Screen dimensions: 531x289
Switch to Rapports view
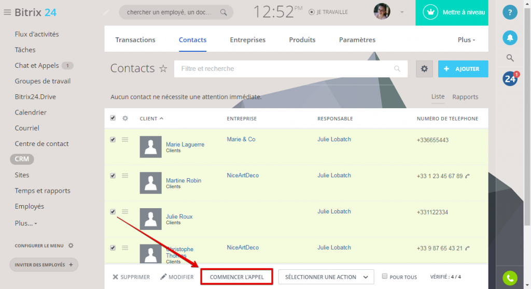[x=465, y=97]
